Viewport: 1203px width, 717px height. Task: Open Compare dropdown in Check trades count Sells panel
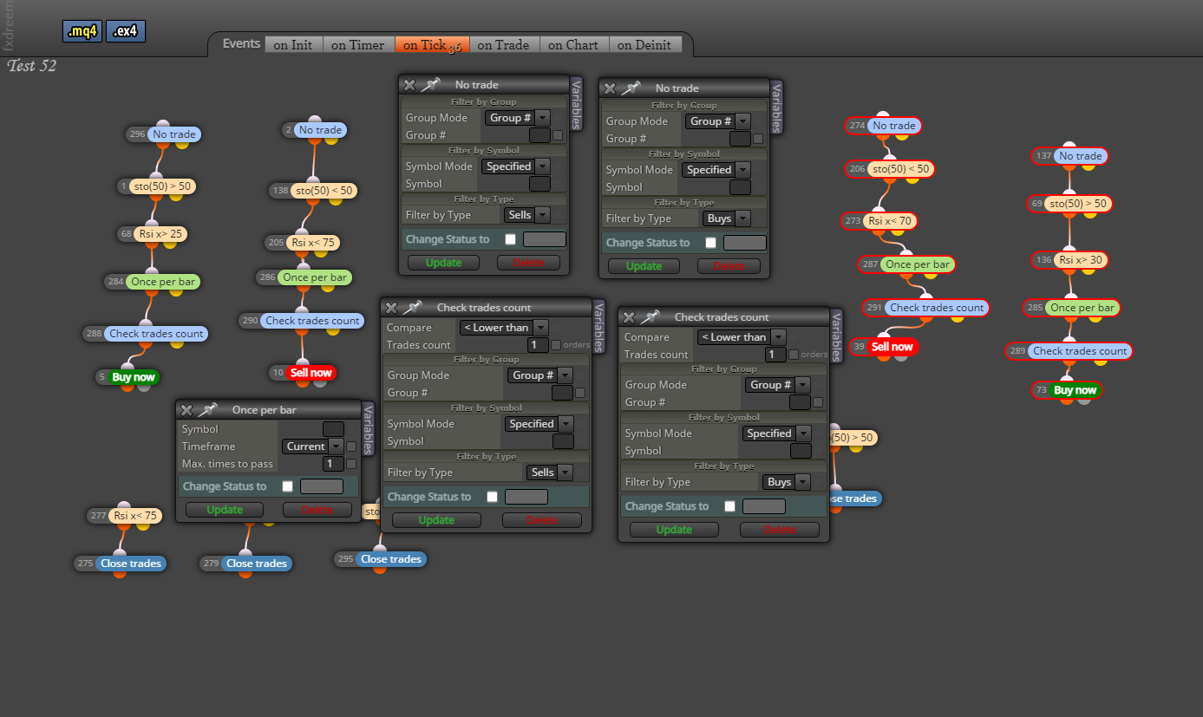tap(504, 328)
